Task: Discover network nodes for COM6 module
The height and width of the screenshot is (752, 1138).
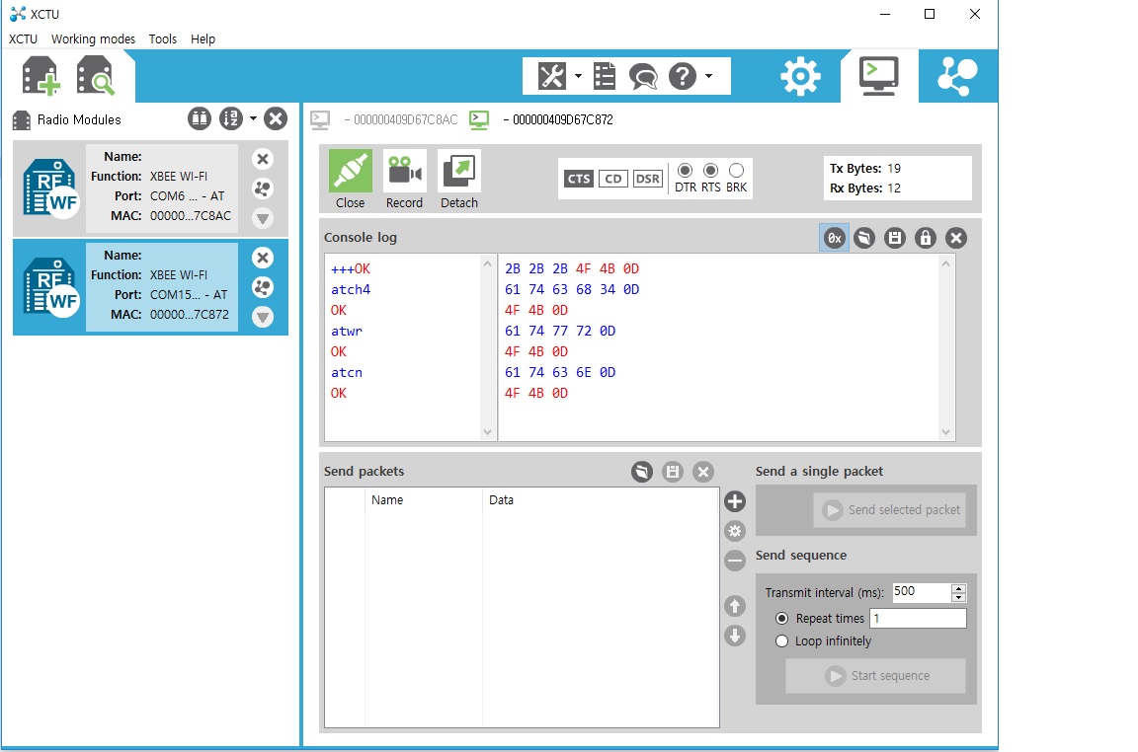Action: tap(263, 188)
